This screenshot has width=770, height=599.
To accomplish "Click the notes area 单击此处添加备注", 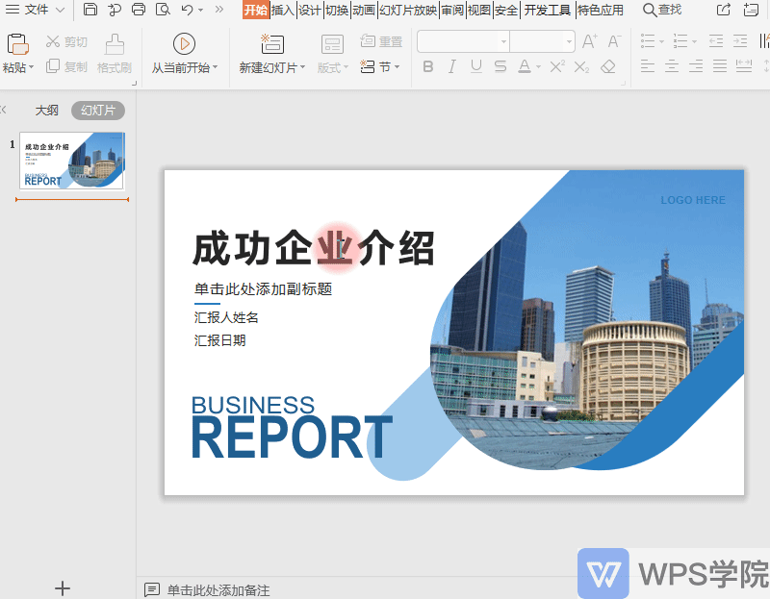I will [x=218, y=590].
